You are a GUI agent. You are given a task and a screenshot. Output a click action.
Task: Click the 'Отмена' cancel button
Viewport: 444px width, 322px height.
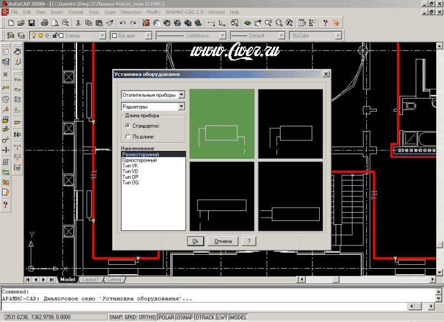tap(223, 241)
